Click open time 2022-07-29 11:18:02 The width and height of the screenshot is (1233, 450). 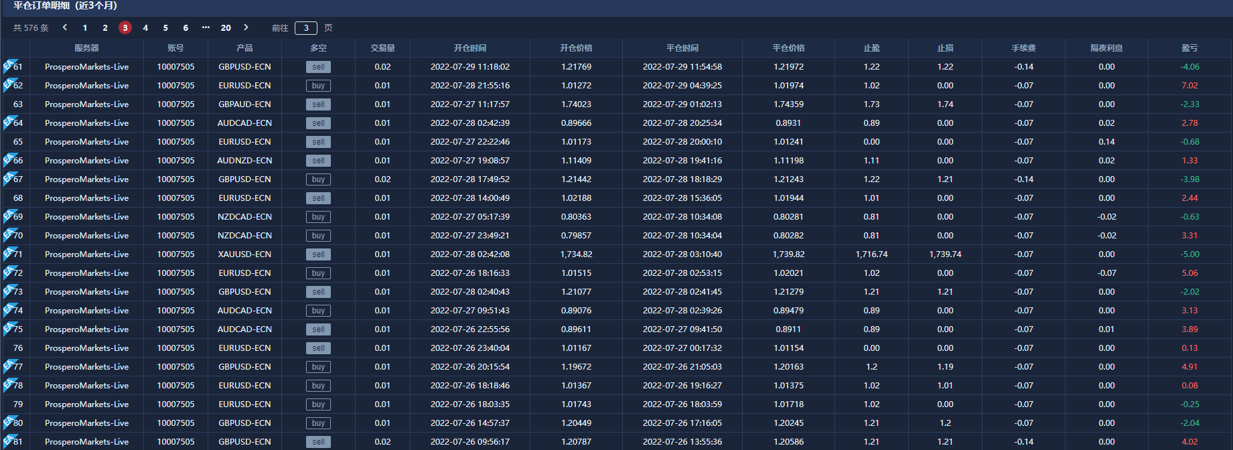[469, 67]
